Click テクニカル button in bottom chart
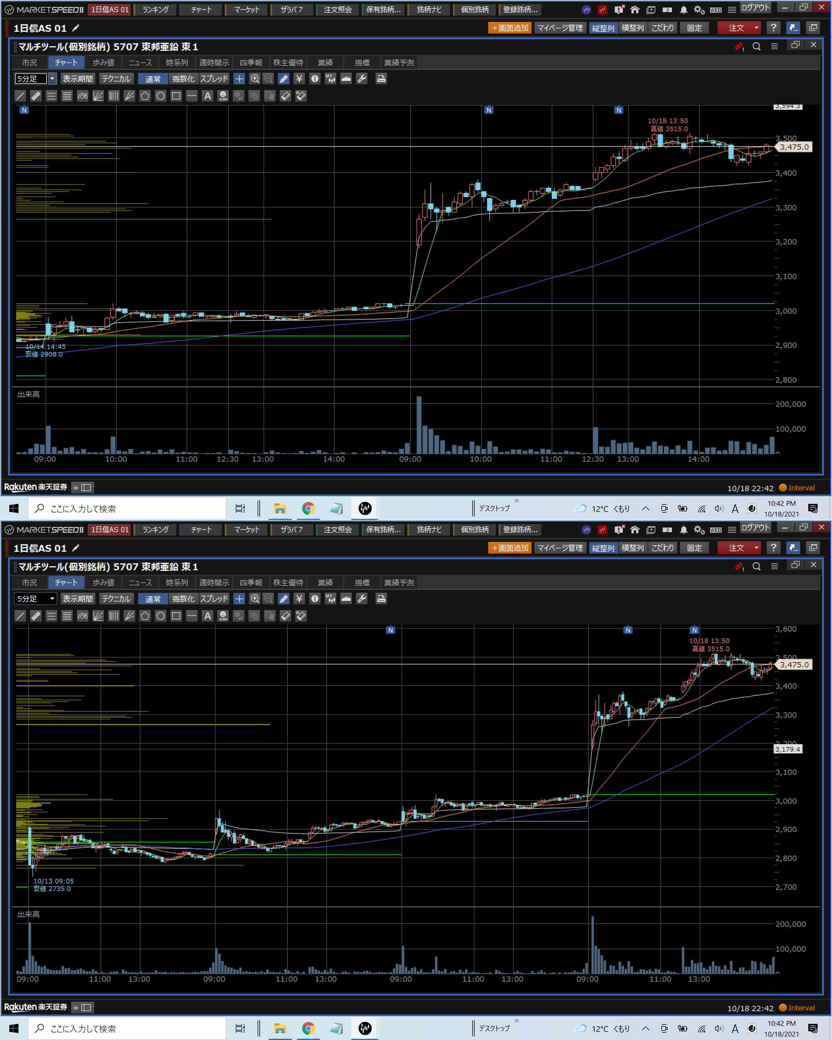The height and width of the screenshot is (1040, 832). pos(116,599)
